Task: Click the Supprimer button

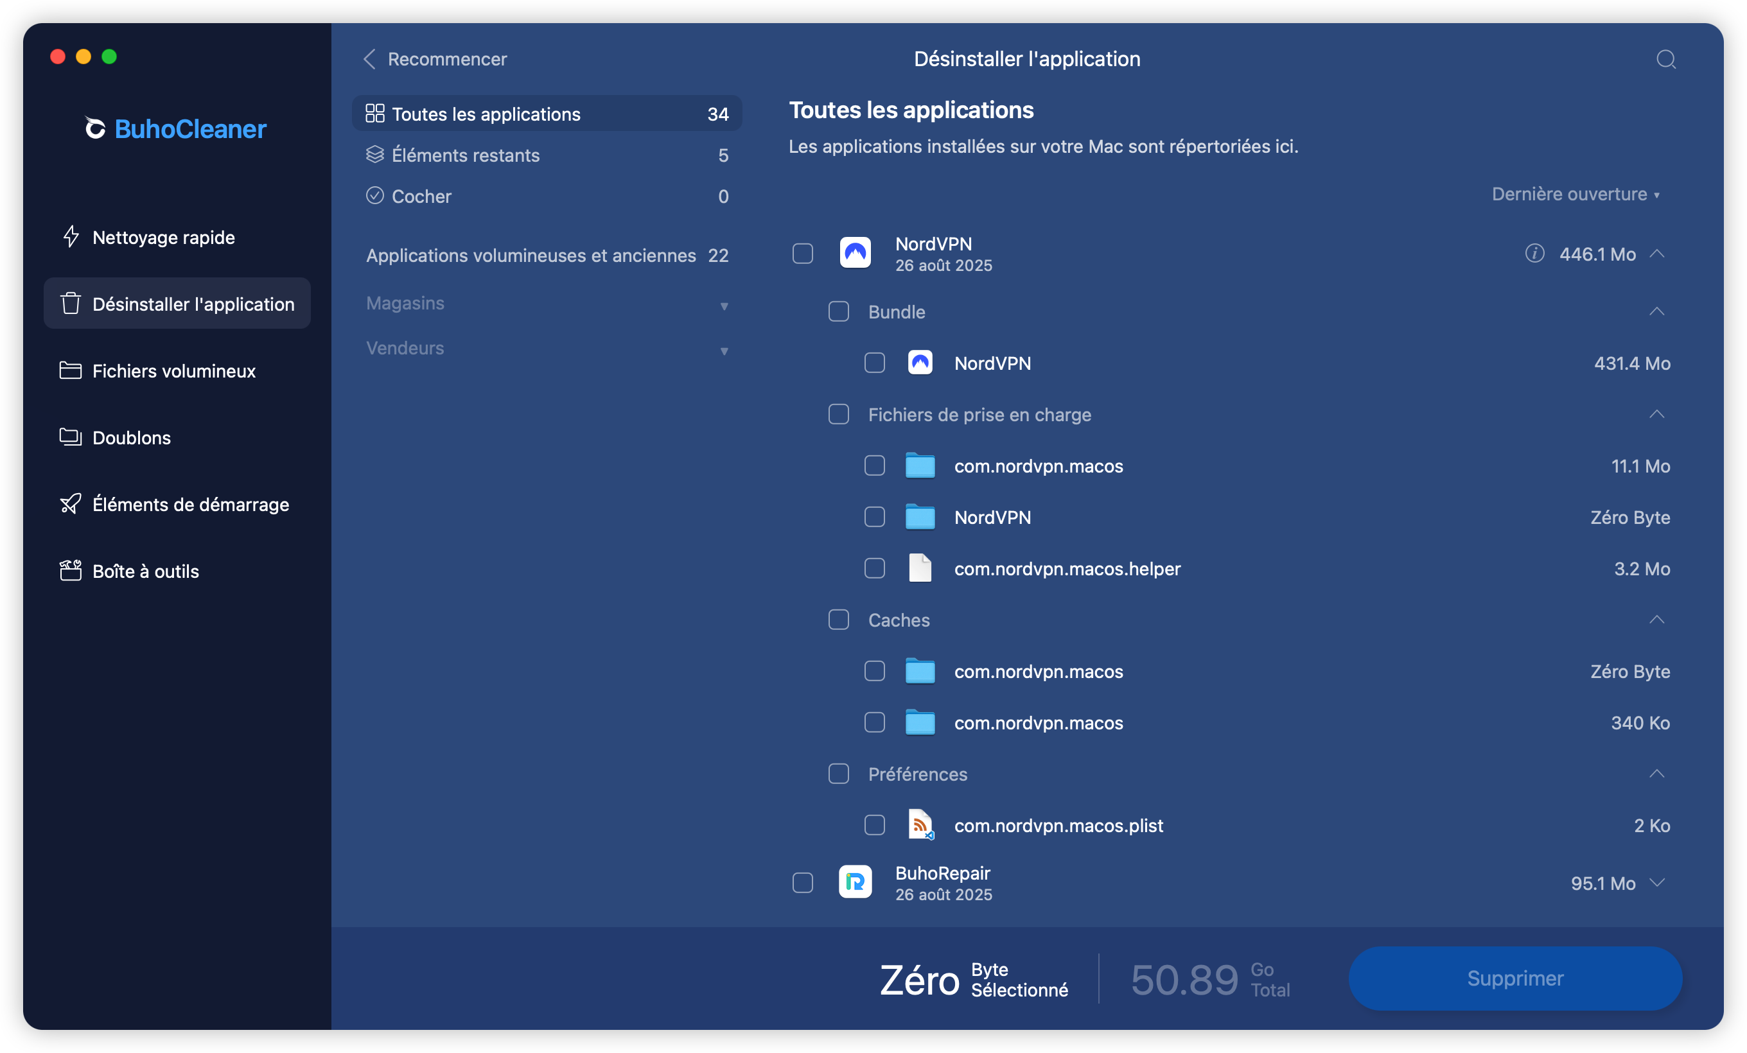Action: 1515,978
